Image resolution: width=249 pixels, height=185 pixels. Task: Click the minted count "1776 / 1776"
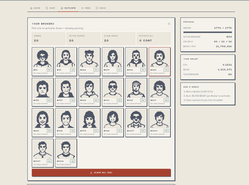click(x=223, y=28)
